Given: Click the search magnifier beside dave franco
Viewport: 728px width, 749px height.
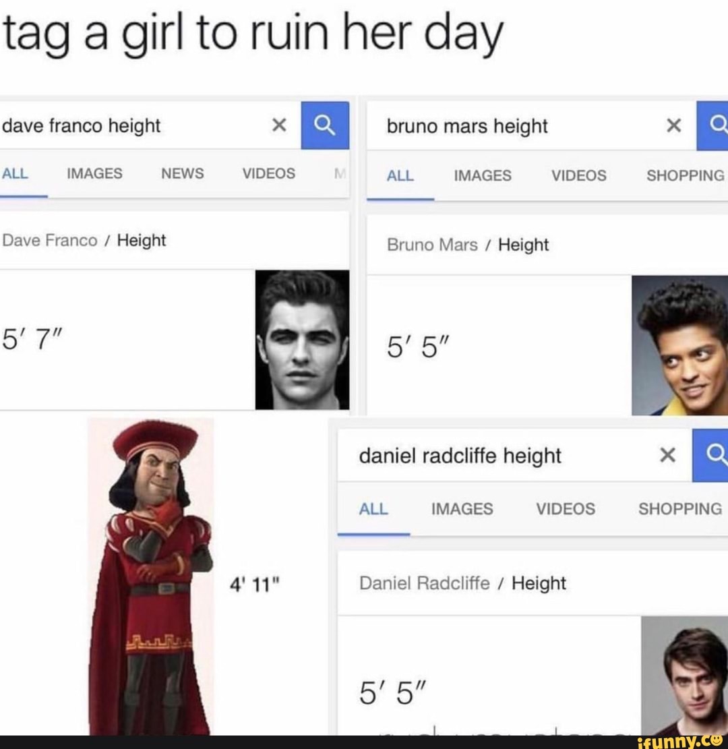Looking at the screenshot, I should (325, 125).
